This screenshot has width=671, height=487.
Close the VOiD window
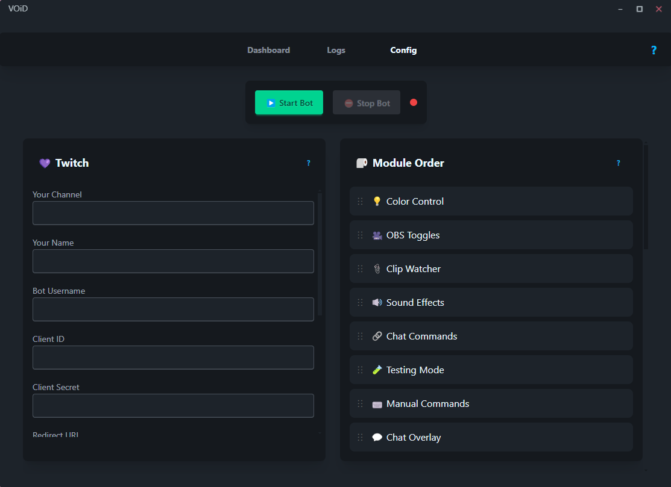[x=658, y=9]
